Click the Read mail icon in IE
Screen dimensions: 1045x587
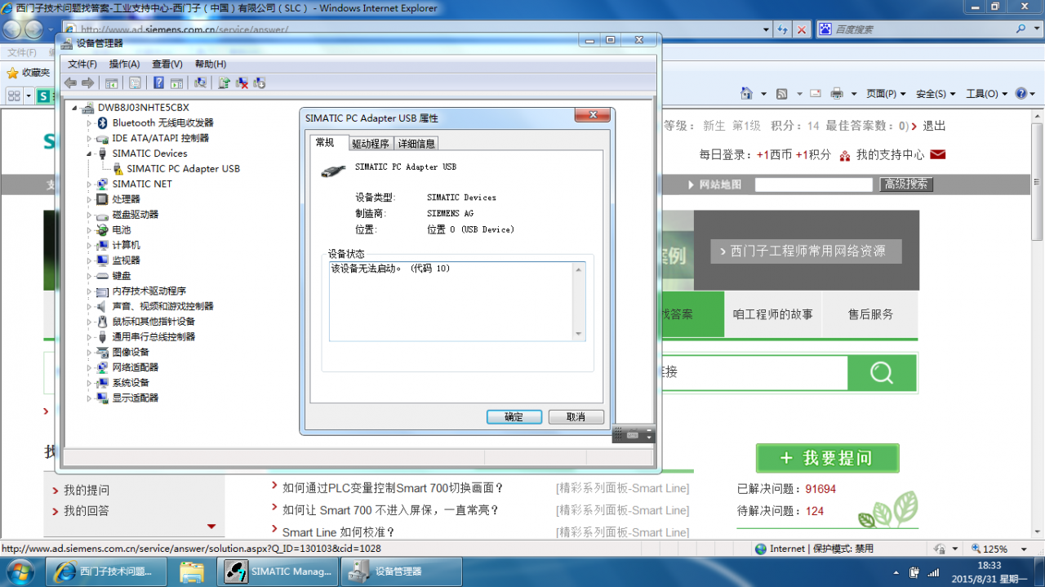(x=815, y=94)
